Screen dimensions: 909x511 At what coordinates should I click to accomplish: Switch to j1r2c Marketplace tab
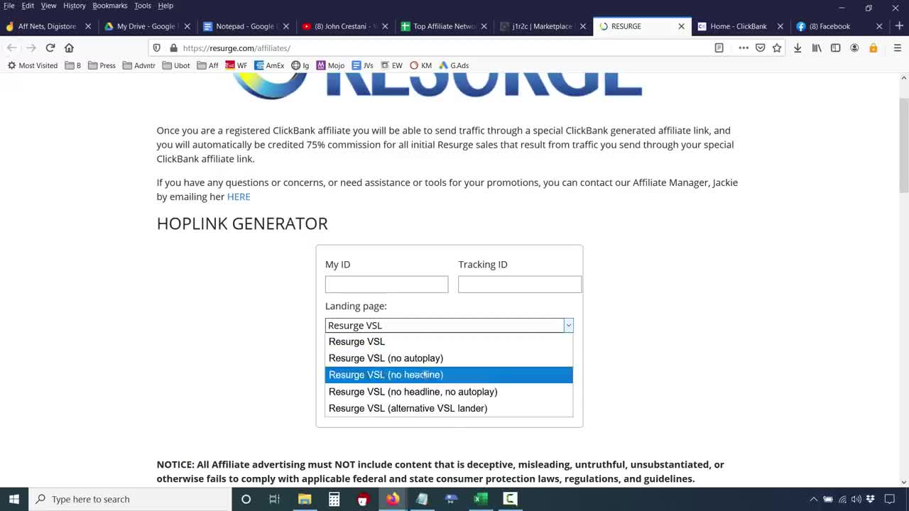[541, 26]
